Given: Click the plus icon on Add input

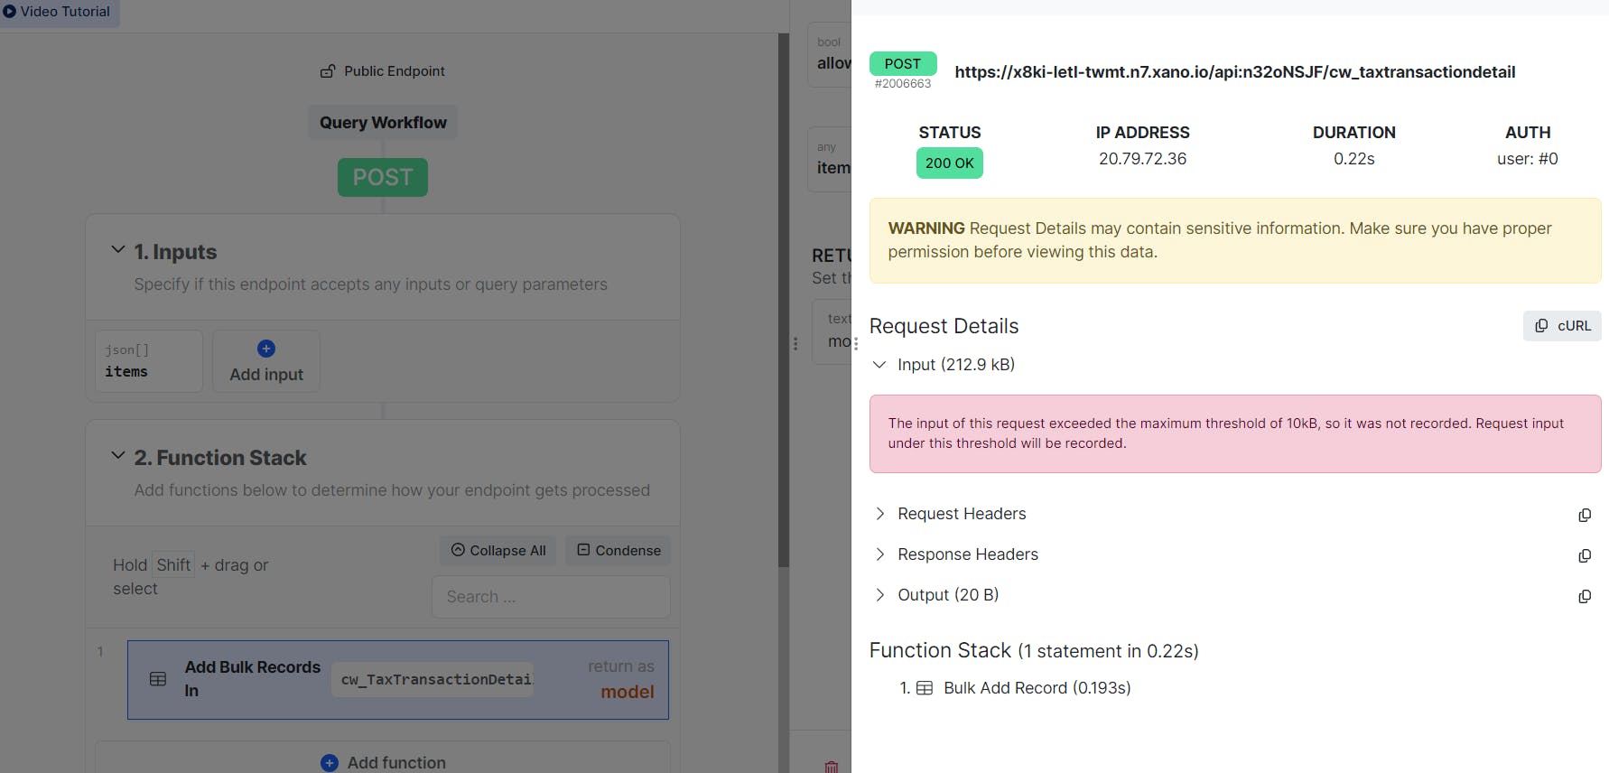Looking at the screenshot, I should click(266, 349).
